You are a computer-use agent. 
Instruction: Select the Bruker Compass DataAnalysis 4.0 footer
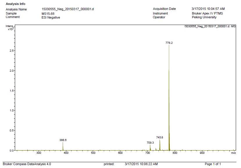[27, 164]
